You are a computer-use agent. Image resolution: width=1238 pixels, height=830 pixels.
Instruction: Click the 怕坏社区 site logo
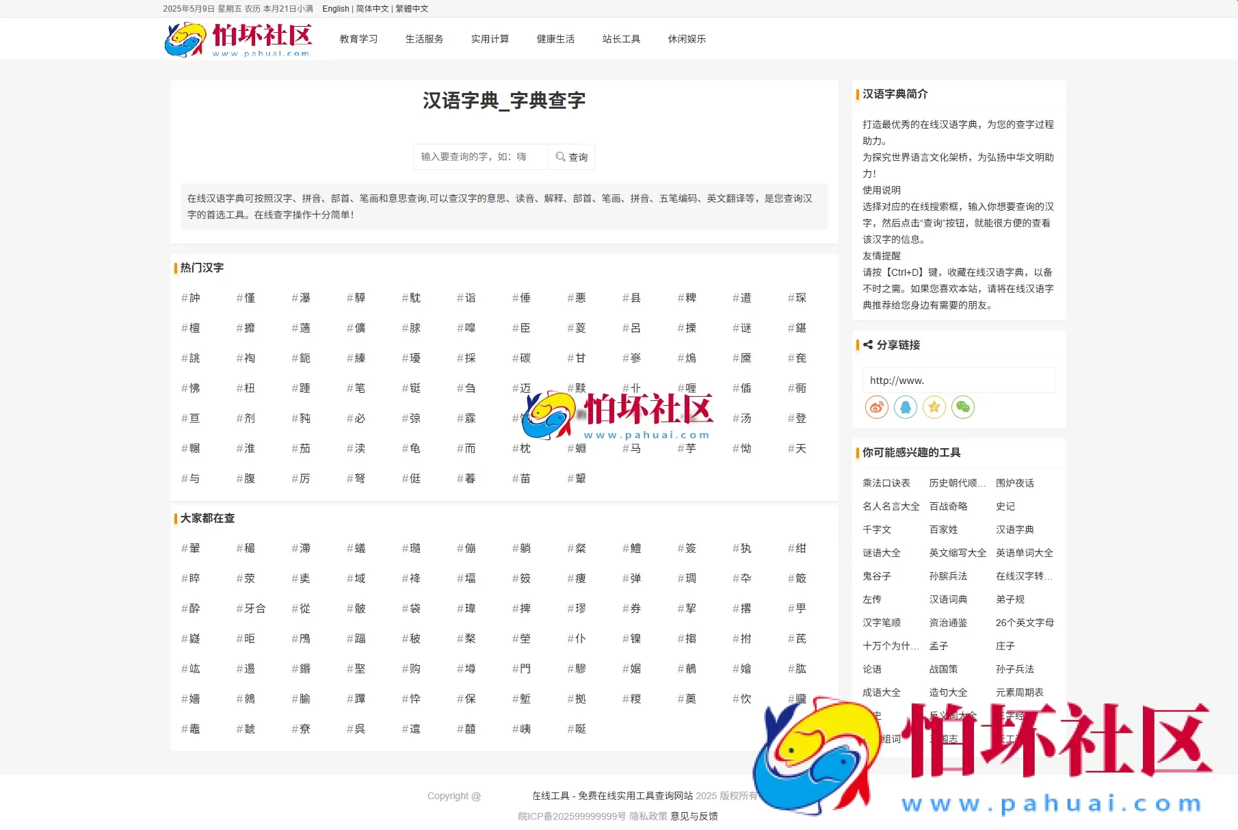(238, 39)
